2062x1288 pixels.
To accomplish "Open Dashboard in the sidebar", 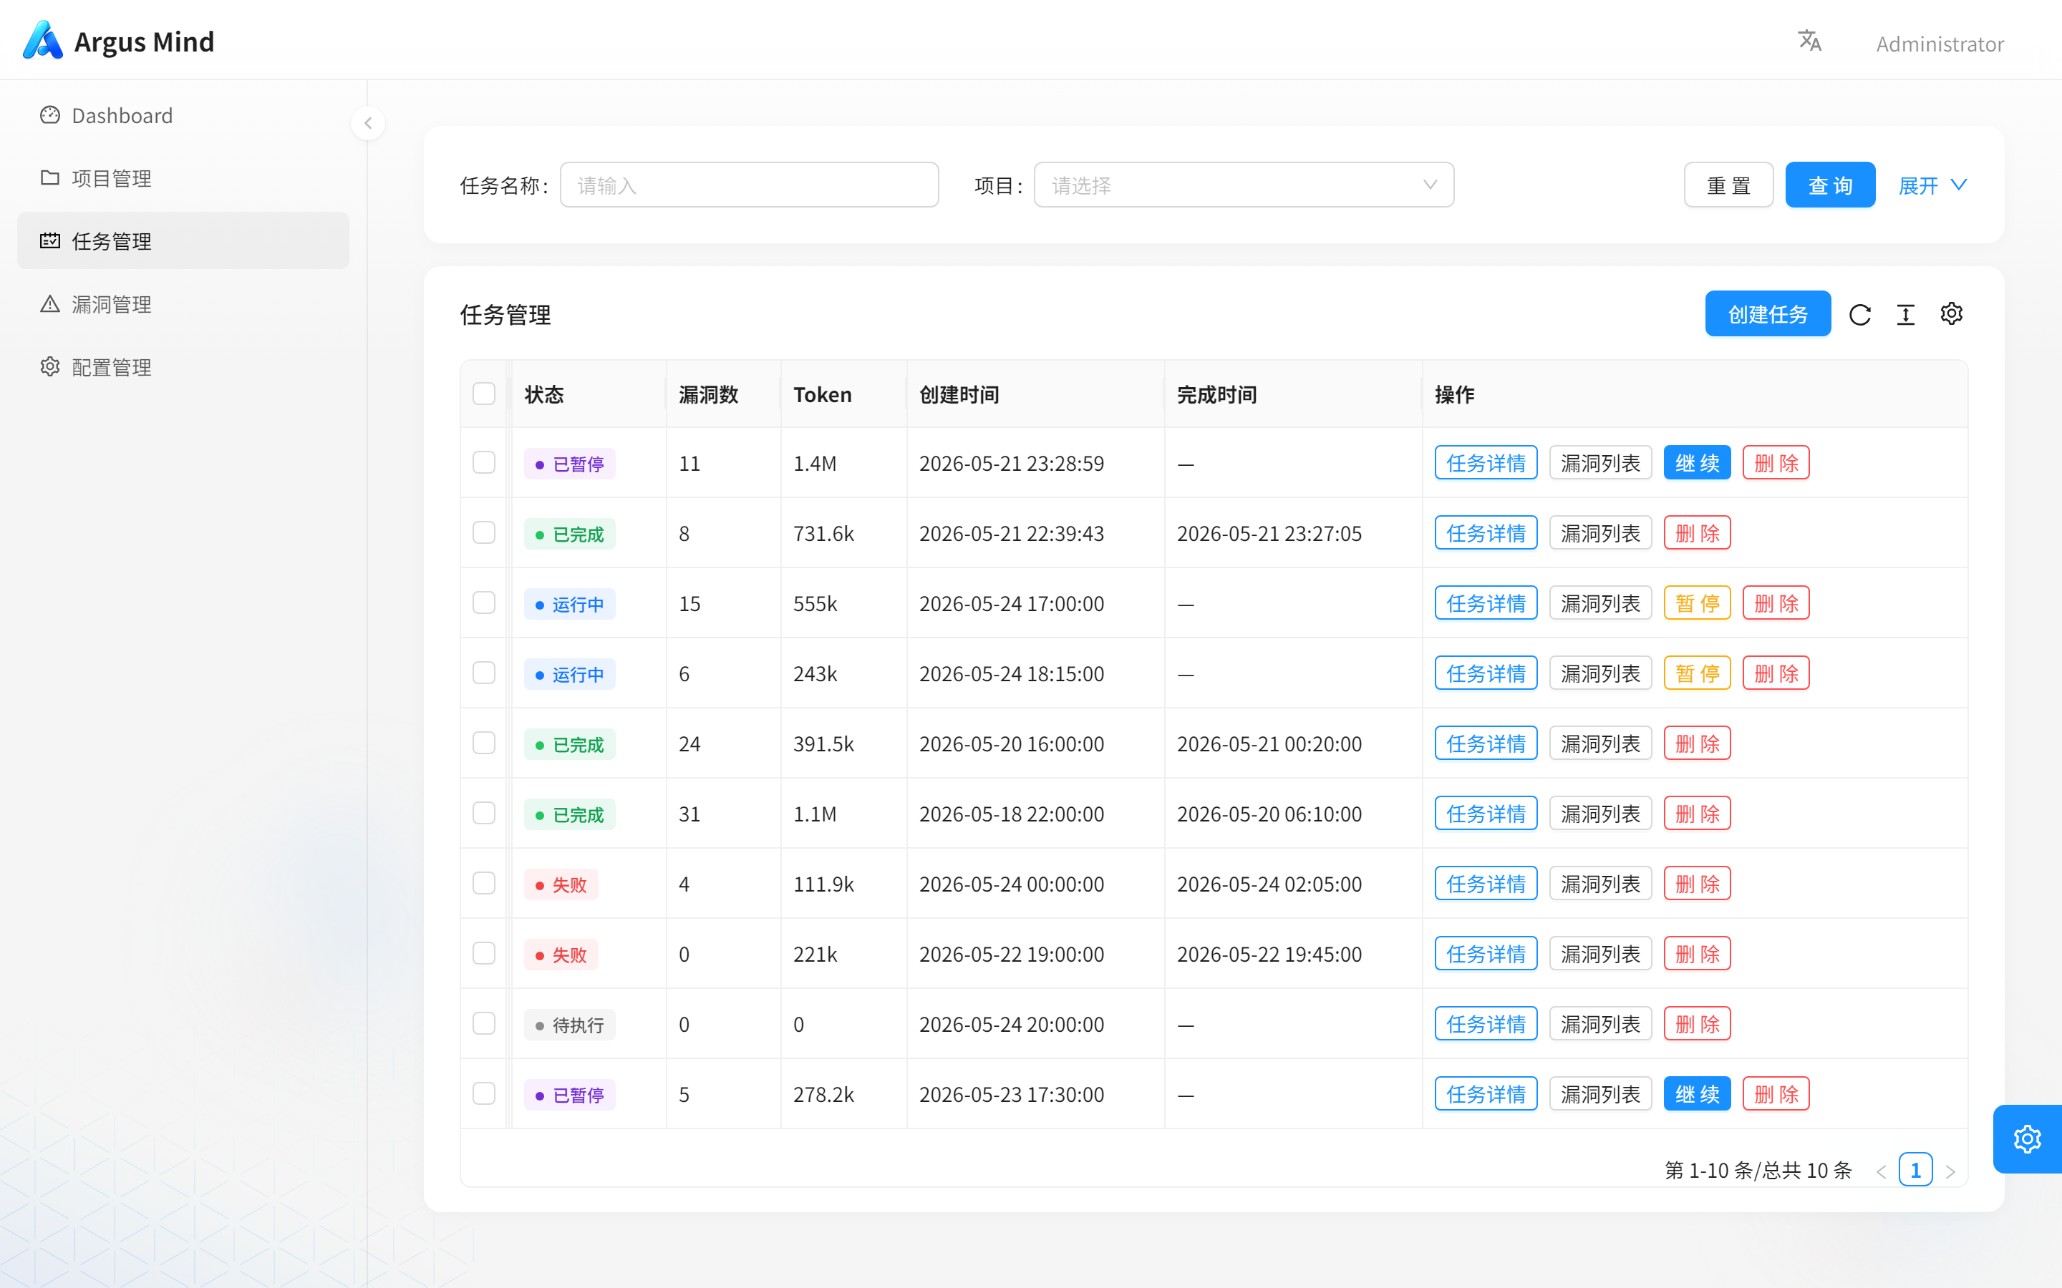I will pyautogui.click(x=183, y=115).
